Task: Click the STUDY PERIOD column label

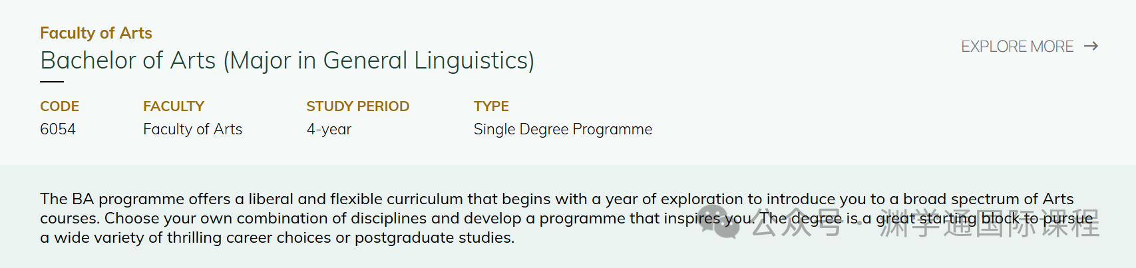Action: pyautogui.click(x=357, y=106)
